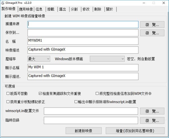The image size is (169, 138).
Task: Click 創建新映像 button
Action: (x=83, y=131)
